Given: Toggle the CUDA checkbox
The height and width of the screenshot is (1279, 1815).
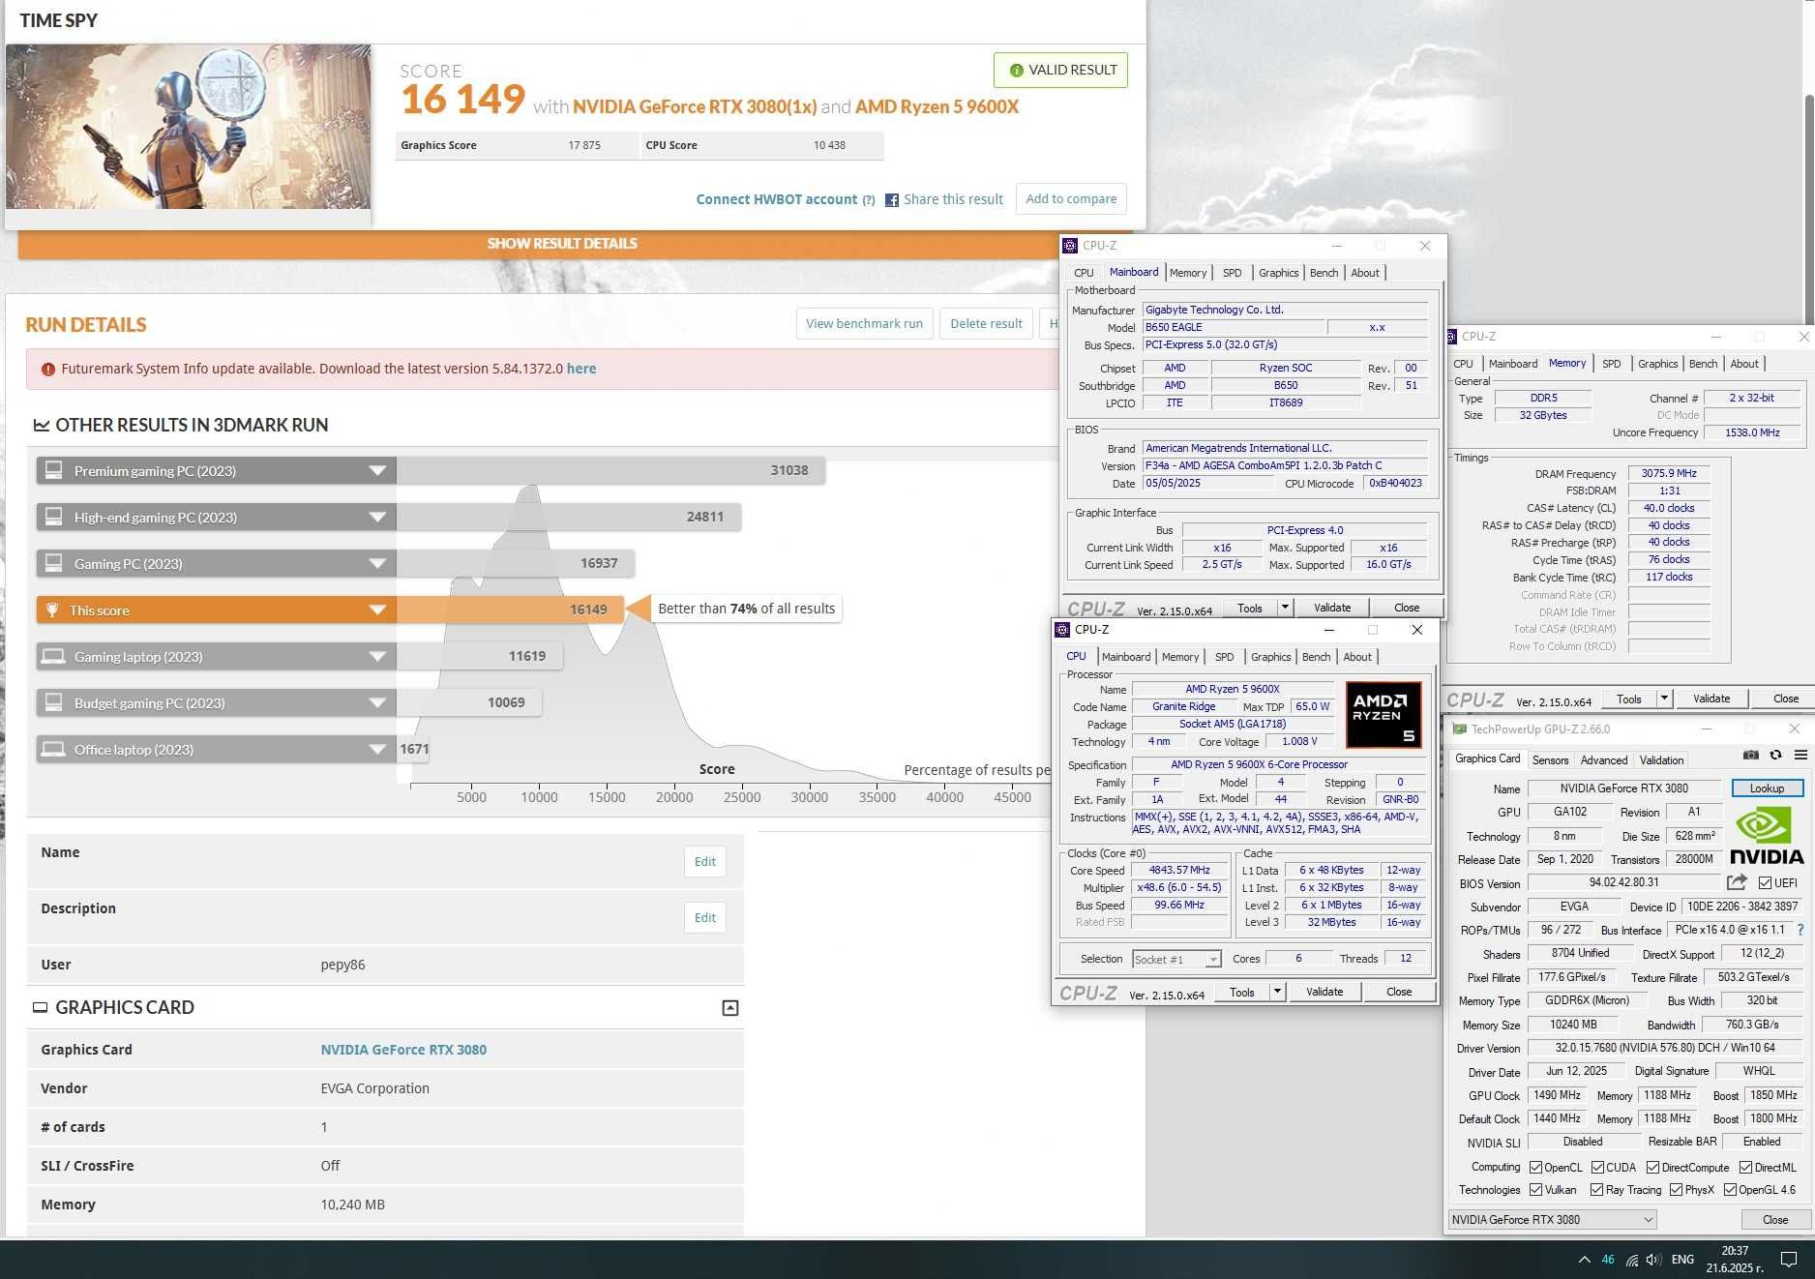Looking at the screenshot, I should click(1597, 1167).
